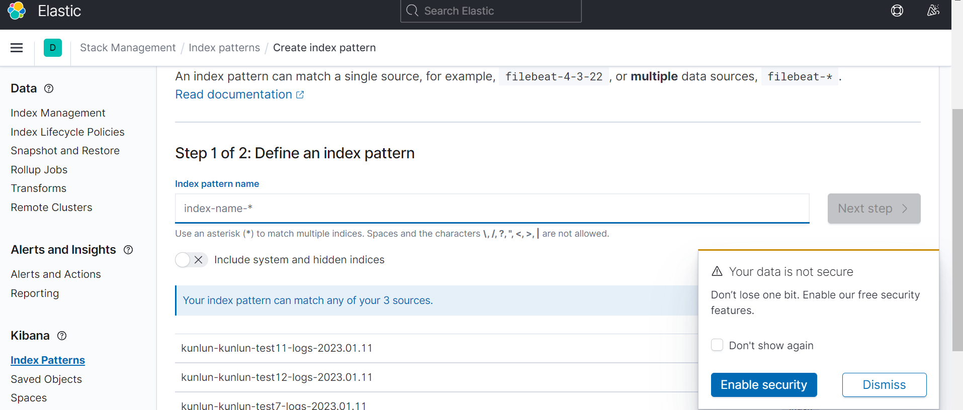Open Snapshot and Restore in sidebar
Image resolution: width=963 pixels, height=410 pixels.
pos(65,151)
